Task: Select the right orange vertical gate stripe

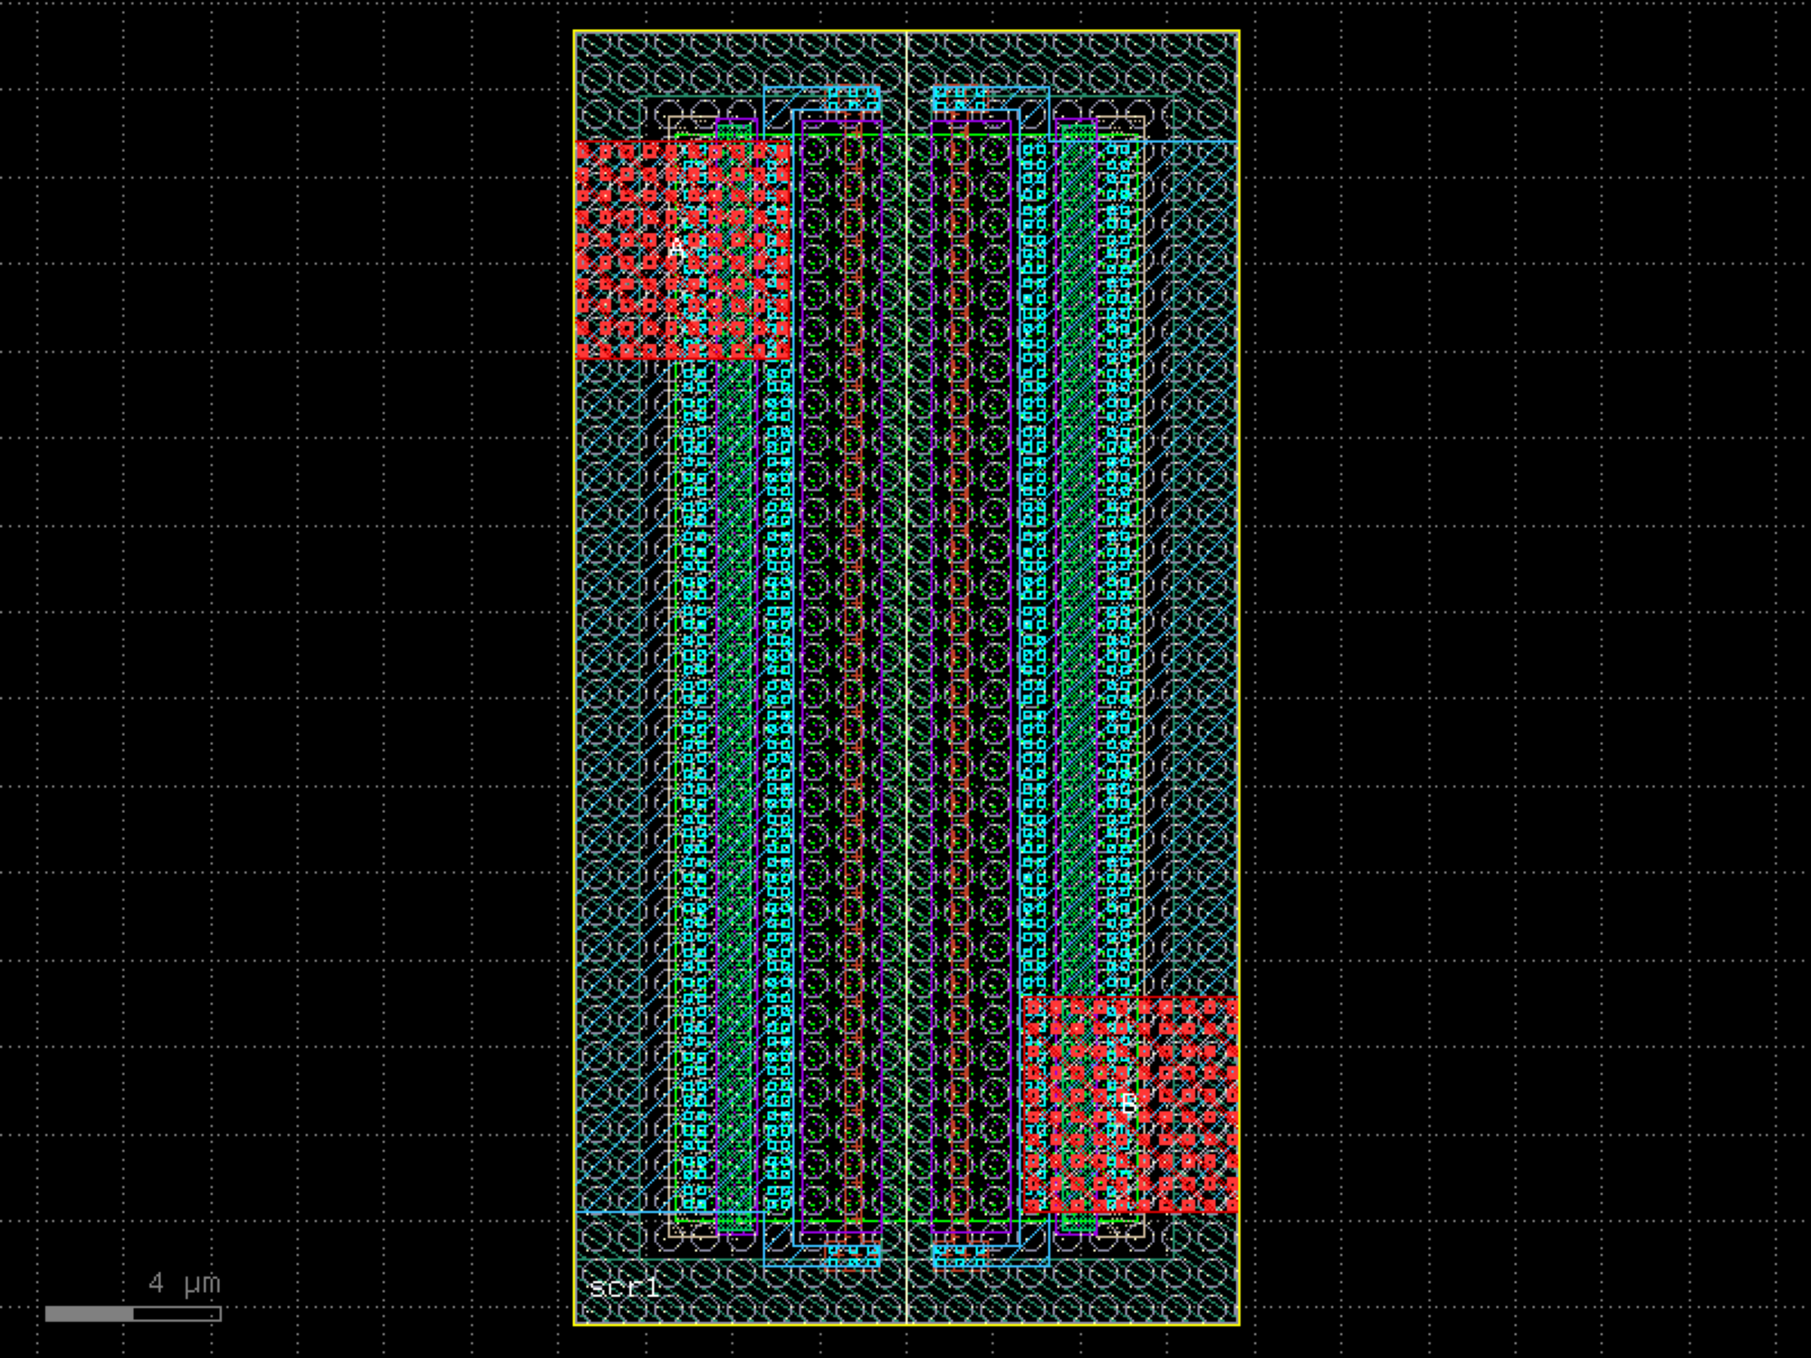Action: point(960,679)
